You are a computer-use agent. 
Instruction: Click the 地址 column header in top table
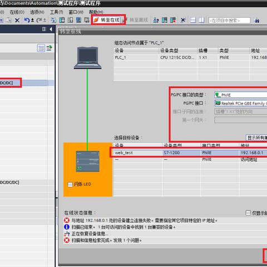click(259, 51)
